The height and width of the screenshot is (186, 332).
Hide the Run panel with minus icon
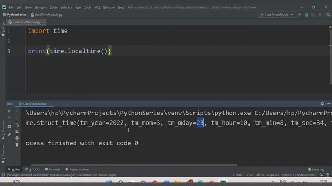pyautogui.click(x=328, y=104)
